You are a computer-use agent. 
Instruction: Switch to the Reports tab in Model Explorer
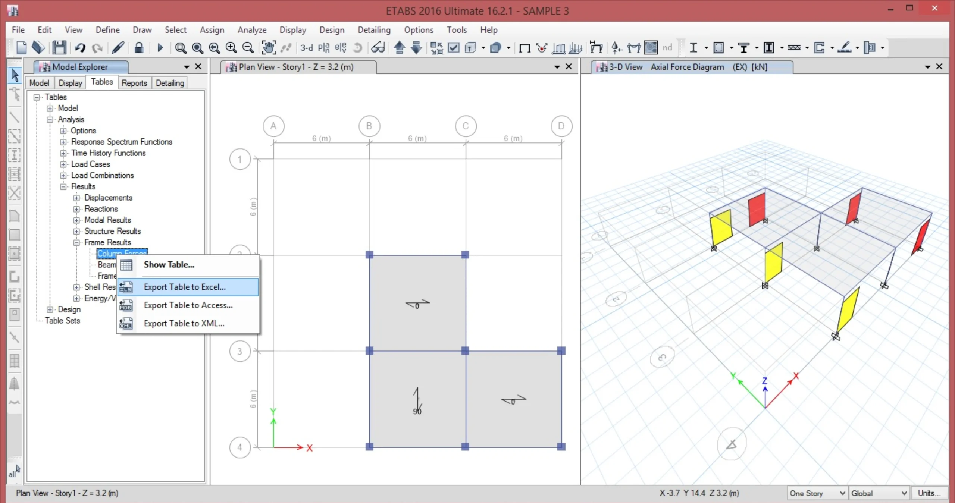pyautogui.click(x=134, y=83)
